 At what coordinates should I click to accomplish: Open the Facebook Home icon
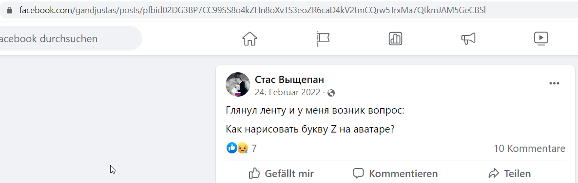coord(250,38)
